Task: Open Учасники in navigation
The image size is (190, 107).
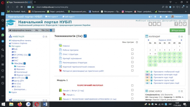Action: coord(21,66)
